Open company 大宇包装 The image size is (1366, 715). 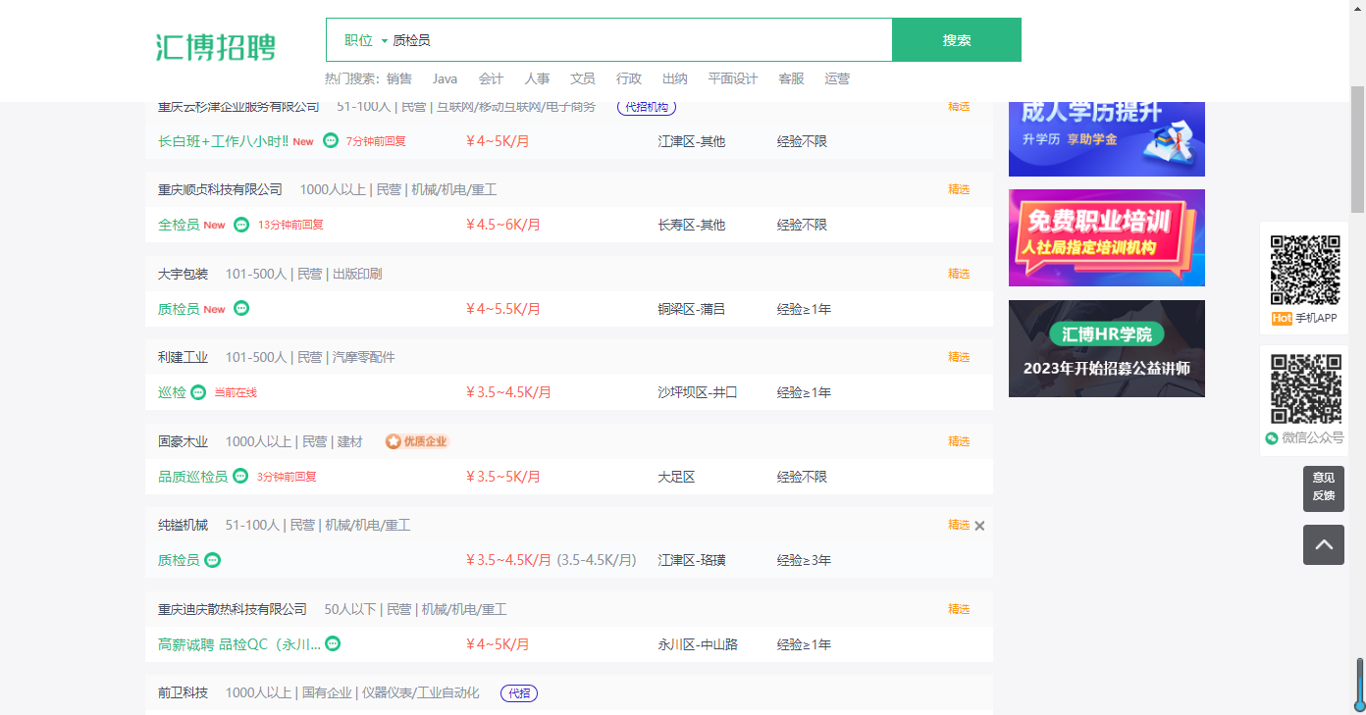point(183,274)
